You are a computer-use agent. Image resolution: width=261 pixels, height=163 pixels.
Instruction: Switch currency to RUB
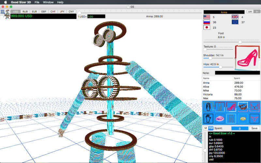(25, 11)
